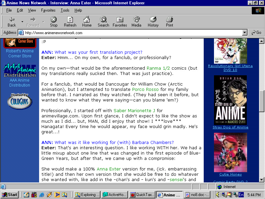Switch to the no8.doc taskbar window
Viewport: 265px width, 199px height.
(x=197, y=195)
